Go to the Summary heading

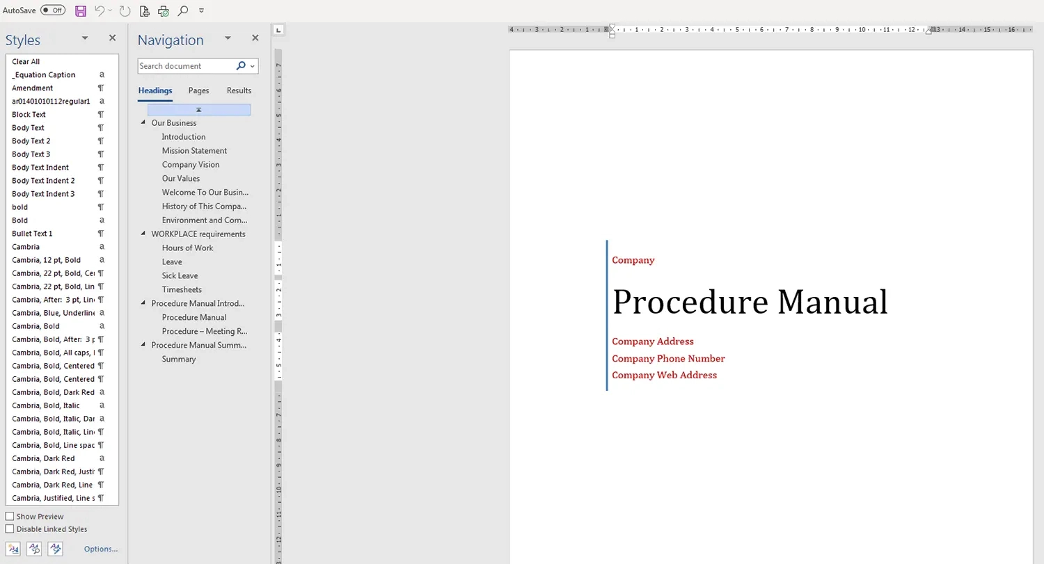point(179,360)
